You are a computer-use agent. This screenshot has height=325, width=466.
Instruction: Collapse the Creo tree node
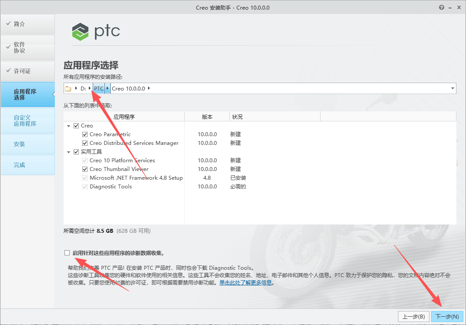69,125
